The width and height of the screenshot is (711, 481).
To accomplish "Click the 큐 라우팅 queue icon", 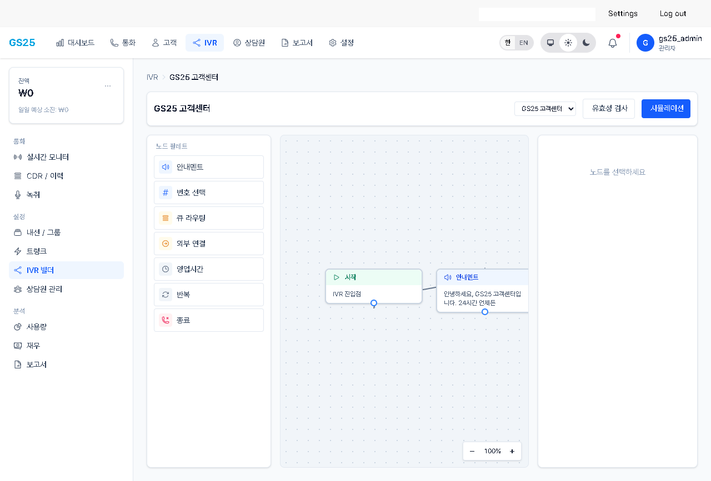I will tap(165, 218).
